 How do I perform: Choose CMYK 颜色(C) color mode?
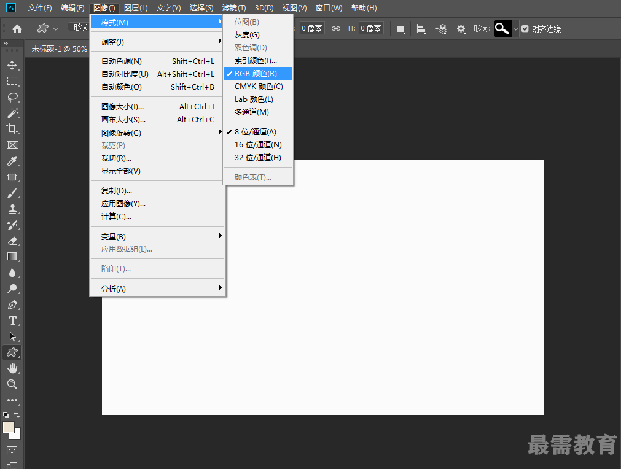[x=258, y=87]
